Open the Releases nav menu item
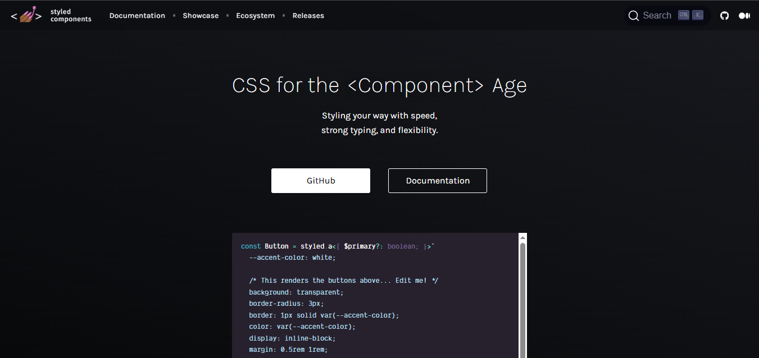This screenshot has height=358, width=759. [x=308, y=16]
